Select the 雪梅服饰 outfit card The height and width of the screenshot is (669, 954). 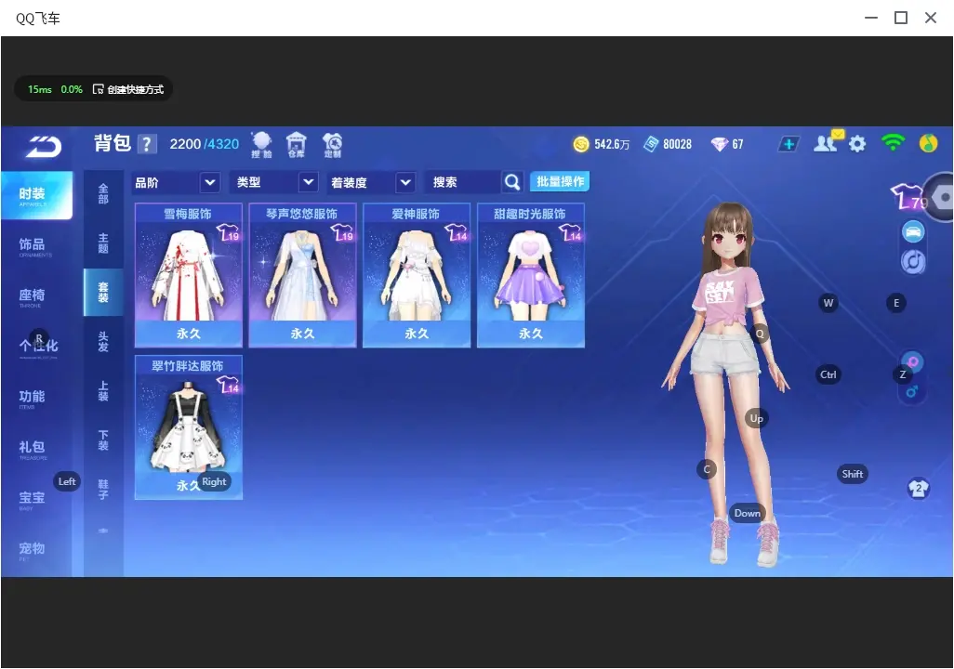189,275
